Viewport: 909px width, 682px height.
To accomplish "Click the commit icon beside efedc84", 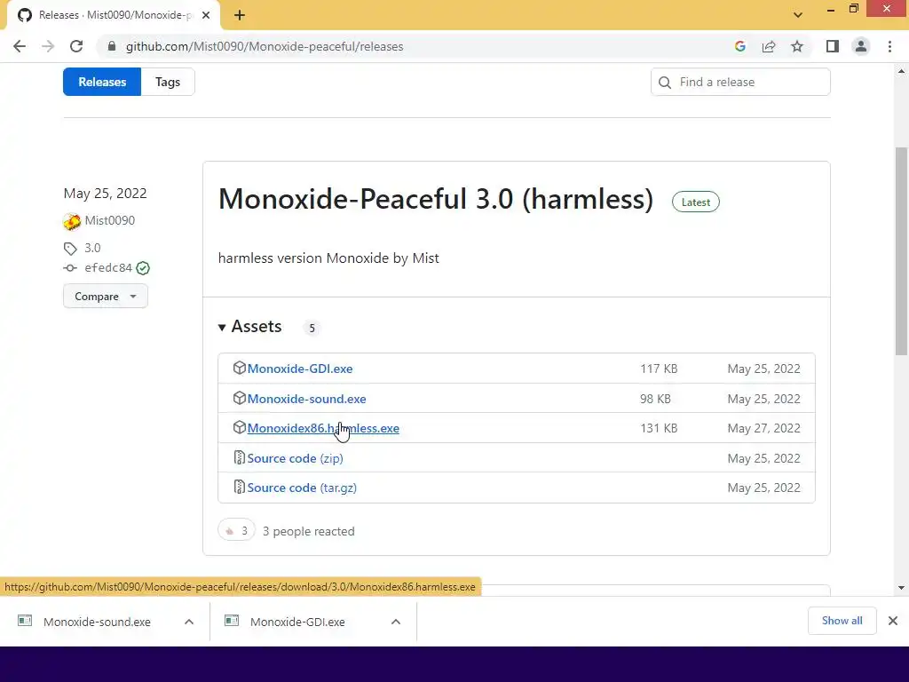I will [70, 268].
